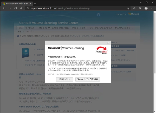Screen dimensions: 156x113
Task: Open ソフトウェアアシュアランス menu item
Action: tap(101, 28)
